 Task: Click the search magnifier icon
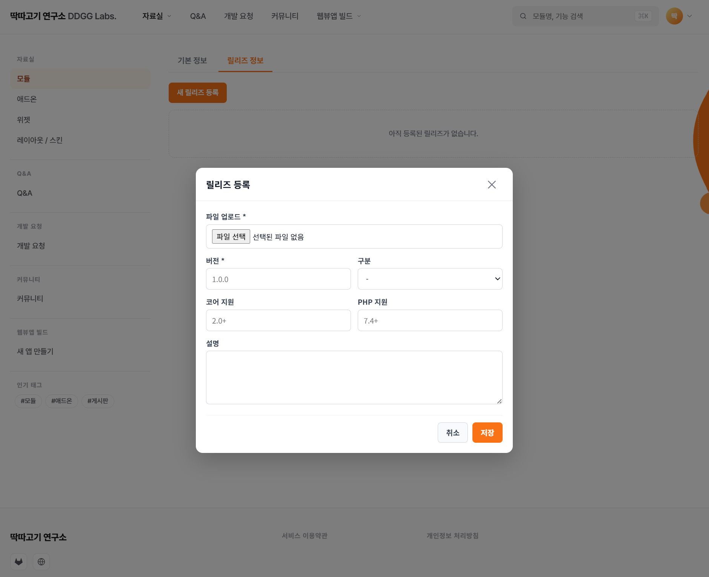tap(523, 16)
